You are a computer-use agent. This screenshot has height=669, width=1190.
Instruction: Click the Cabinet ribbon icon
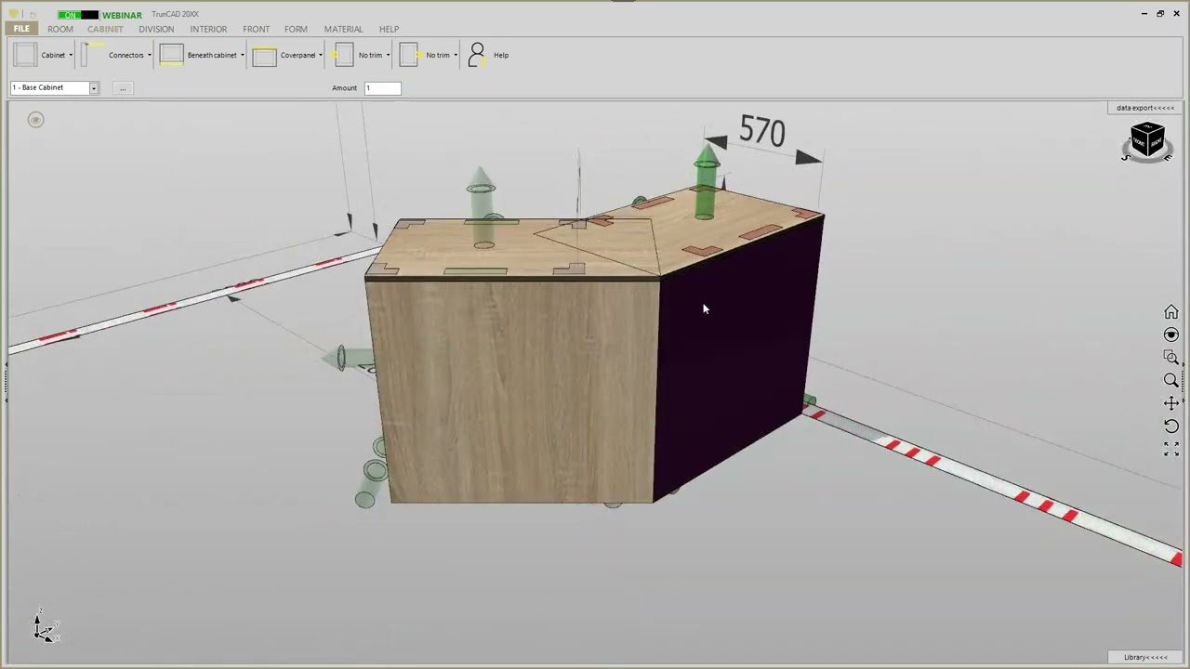[25, 55]
